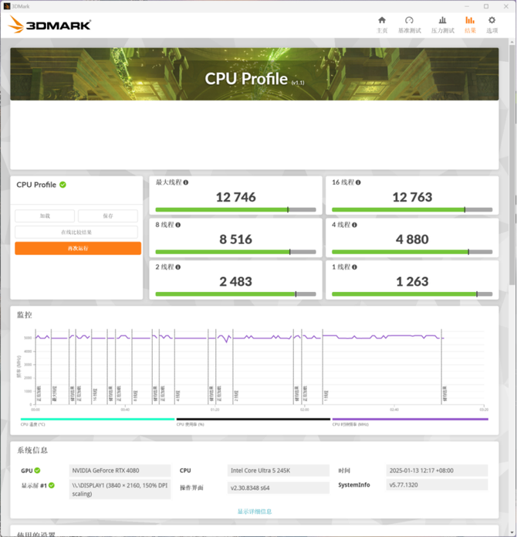Screen dimensions: 517x537
Task: Click info icon next to 1 线程
Action: [x=355, y=267]
